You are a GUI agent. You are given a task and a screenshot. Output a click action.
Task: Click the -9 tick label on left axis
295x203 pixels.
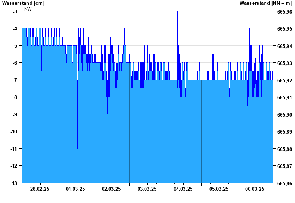[15, 114]
